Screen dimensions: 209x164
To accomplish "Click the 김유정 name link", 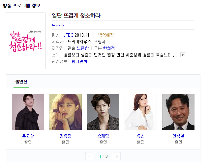I will pyautogui.click(x=66, y=136).
